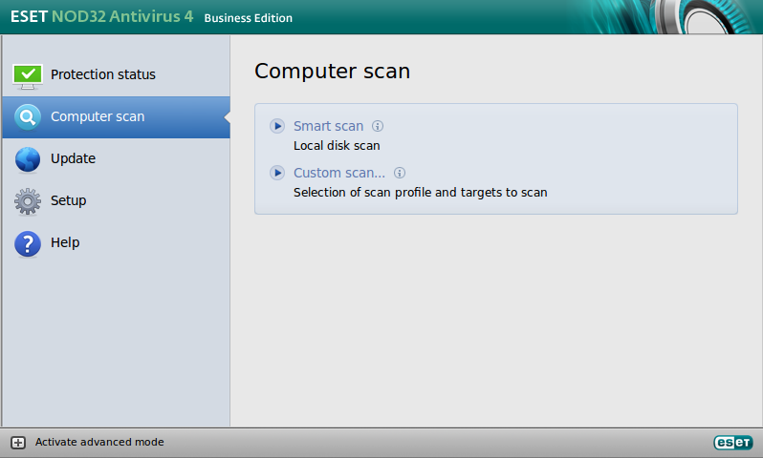Click the green Protection status monitor icon
The width and height of the screenshot is (763, 458).
28,76
